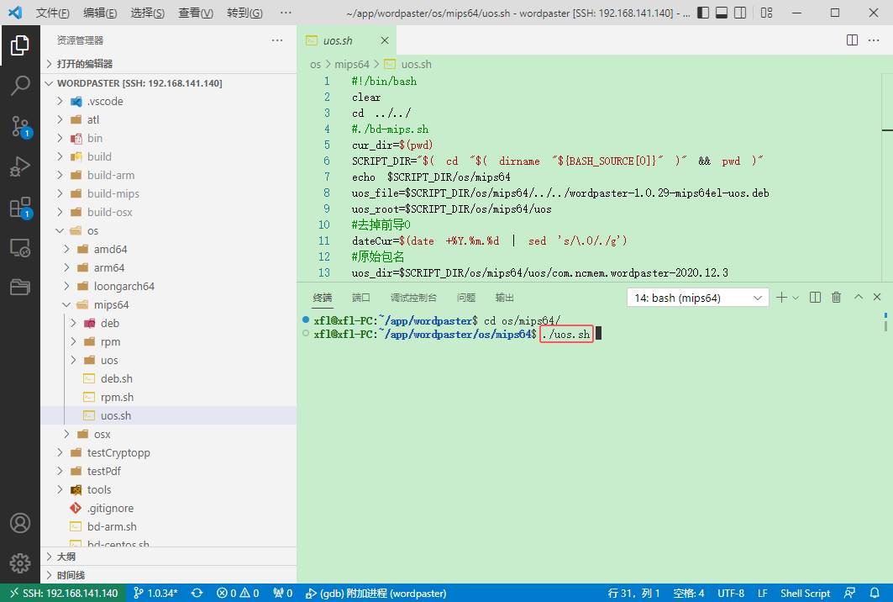Open the 编辑(E) menu
This screenshot has width=893, height=602.
(101, 13)
